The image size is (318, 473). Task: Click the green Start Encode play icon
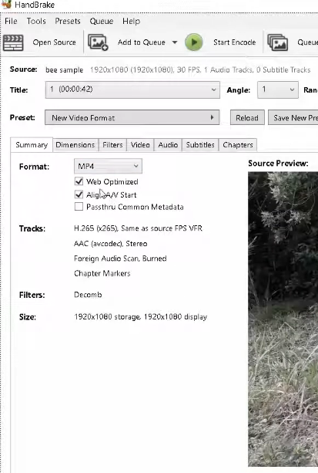193,42
